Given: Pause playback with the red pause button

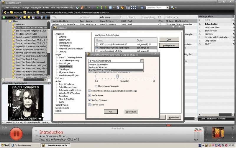Looking at the screenshot, I should pyautogui.click(x=16, y=134).
